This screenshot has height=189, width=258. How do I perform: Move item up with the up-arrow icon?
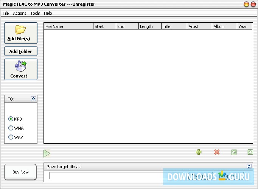[x=234, y=152]
